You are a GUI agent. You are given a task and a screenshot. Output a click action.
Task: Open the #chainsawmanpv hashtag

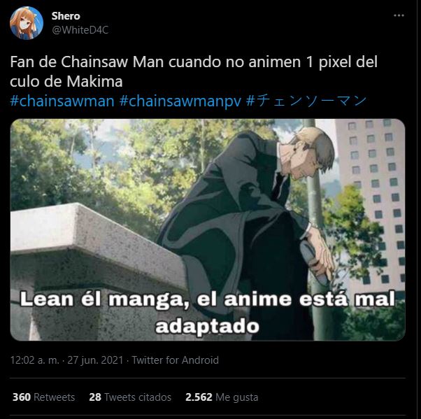(x=180, y=101)
